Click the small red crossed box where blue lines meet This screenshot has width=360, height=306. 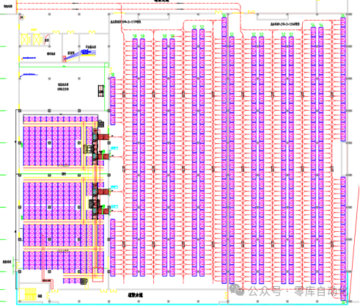pyautogui.click(x=64, y=58)
